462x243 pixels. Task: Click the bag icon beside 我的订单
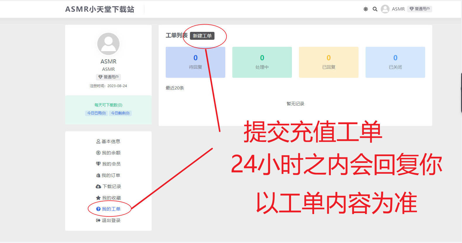click(98, 175)
